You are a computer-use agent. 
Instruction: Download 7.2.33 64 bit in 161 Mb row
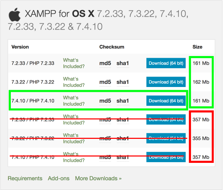click(x=166, y=63)
